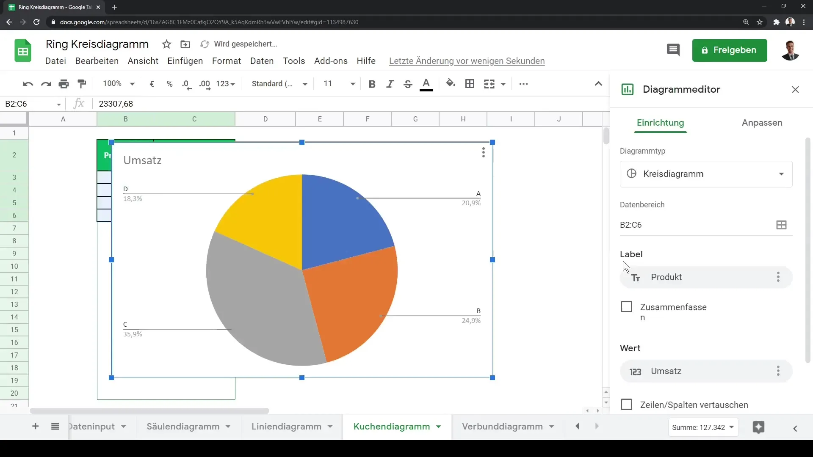This screenshot has width=813, height=457.
Task: Select the paint format roller icon
Action: pos(82,84)
